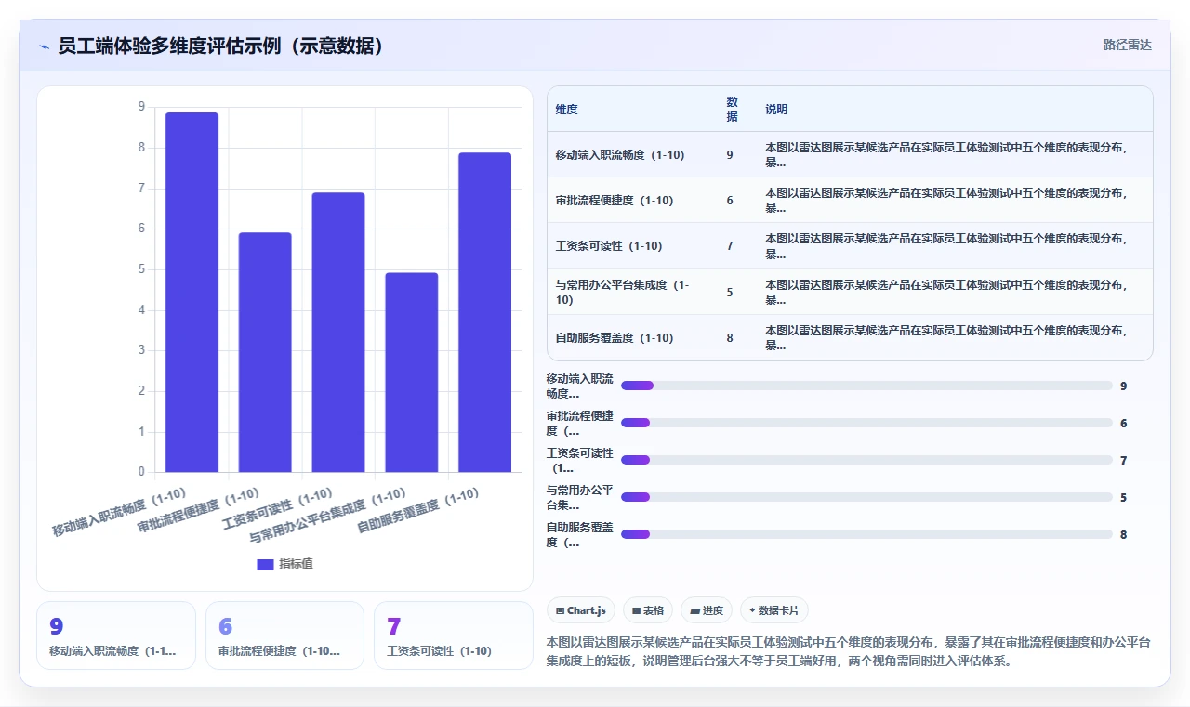Click the 进度 chip icon
1190x707 pixels.
pos(694,611)
